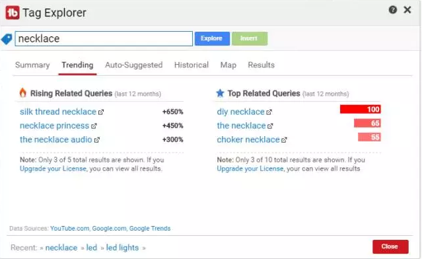This screenshot has width=422, height=259.
Task: Click the blue tag icon beside the search box
Action: 7,39
